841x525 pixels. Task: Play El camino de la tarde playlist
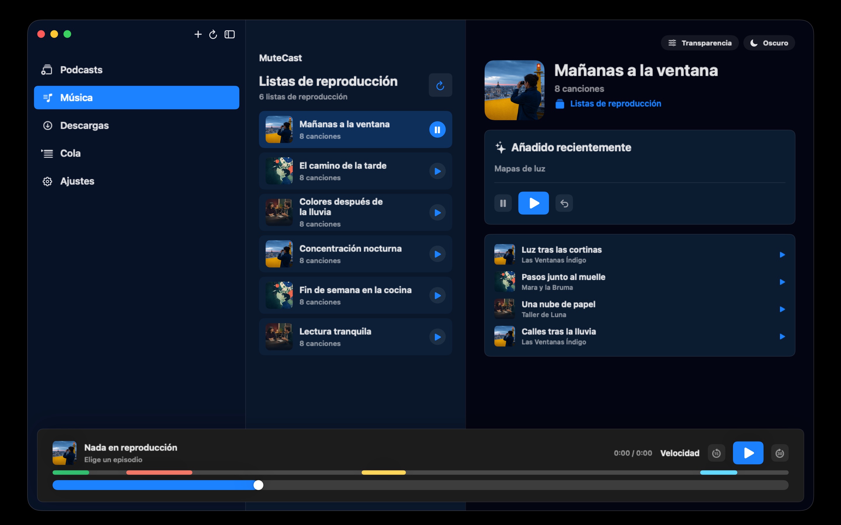(x=437, y=171)
